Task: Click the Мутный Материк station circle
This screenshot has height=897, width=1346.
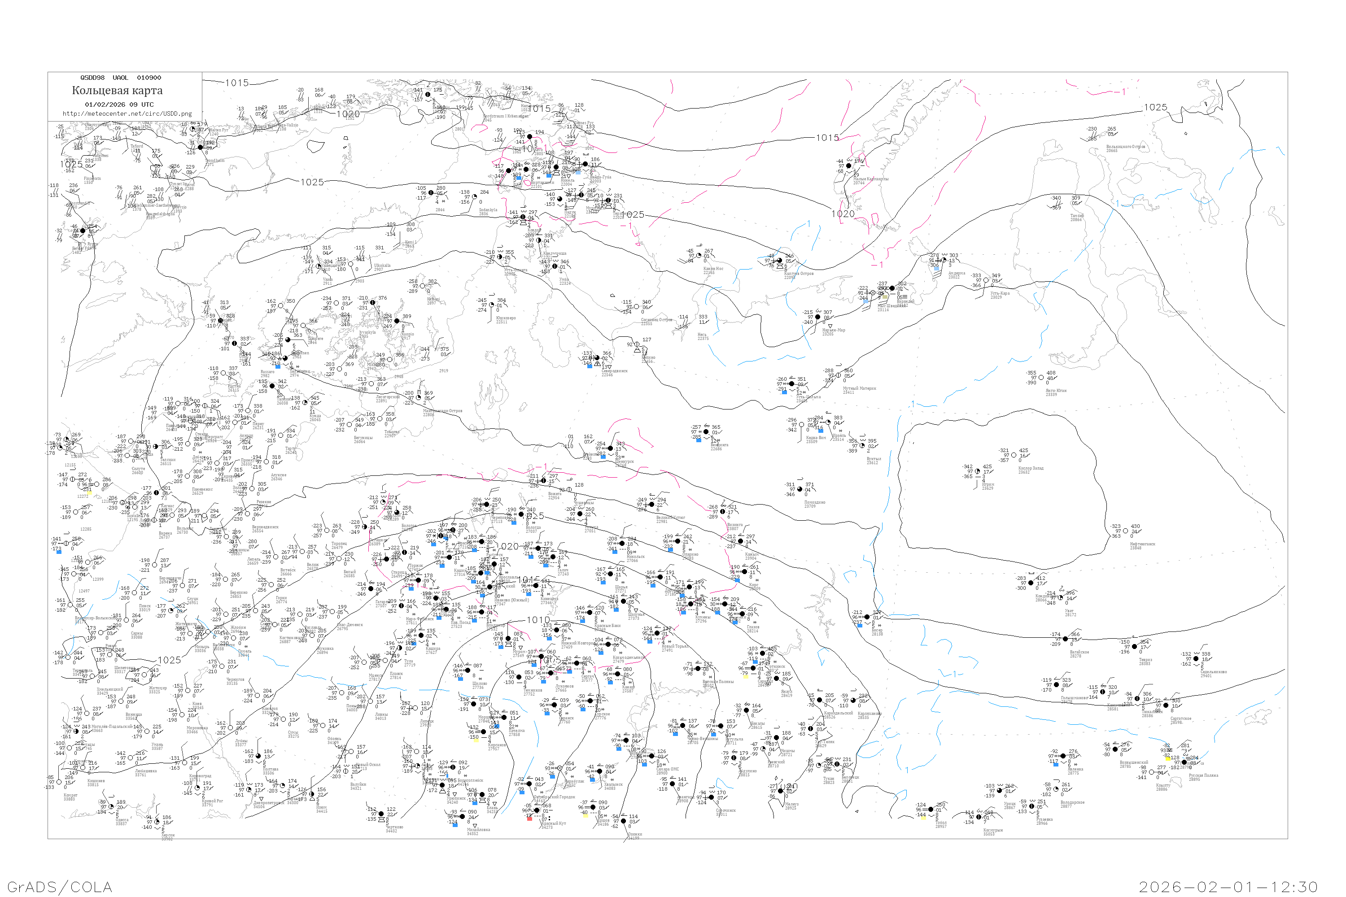Action: point(839,376)
